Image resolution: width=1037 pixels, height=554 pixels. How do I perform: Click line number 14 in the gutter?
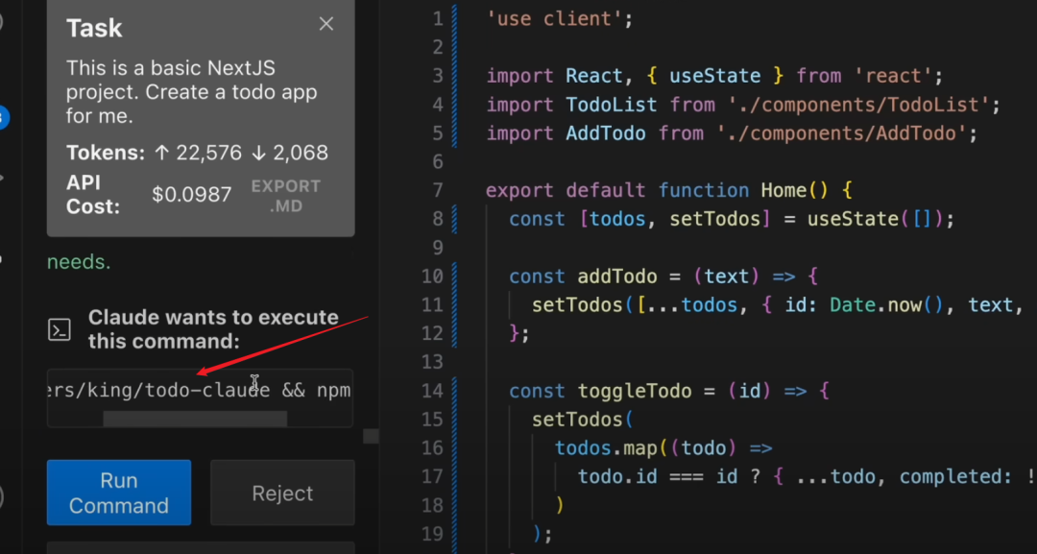pyautogui.click(x=432, y=391)
